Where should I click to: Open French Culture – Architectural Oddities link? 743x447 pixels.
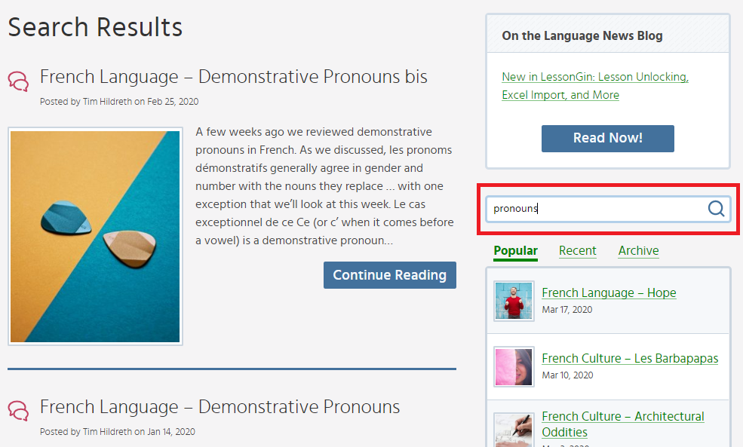point(622,424)
